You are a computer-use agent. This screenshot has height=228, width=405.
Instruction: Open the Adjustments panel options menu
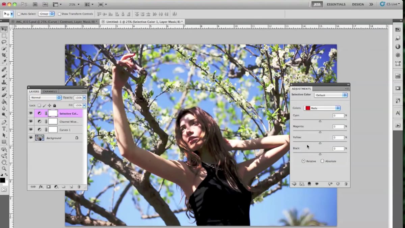click(347, 89)
